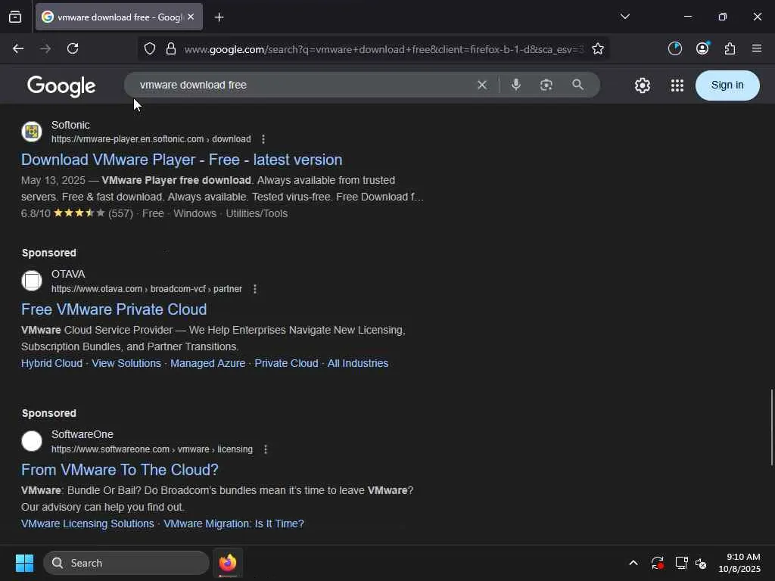This screenshot has width=775, height=581.
Task: Open Firefox recent browsing view icon
Action: (x=15, y=17)
